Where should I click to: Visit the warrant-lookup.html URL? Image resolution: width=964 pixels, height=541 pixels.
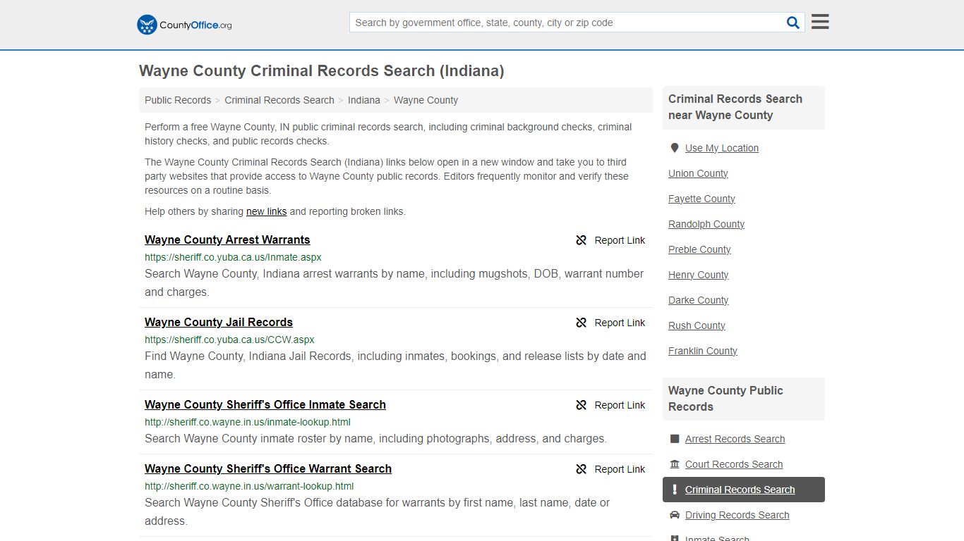tap(249, 487)
